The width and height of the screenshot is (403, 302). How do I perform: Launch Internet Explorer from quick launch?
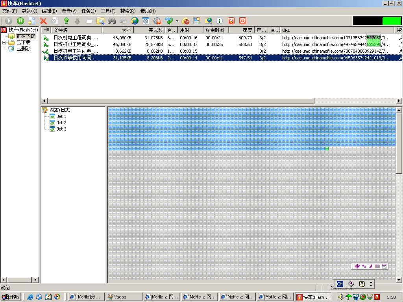point(30,297)
